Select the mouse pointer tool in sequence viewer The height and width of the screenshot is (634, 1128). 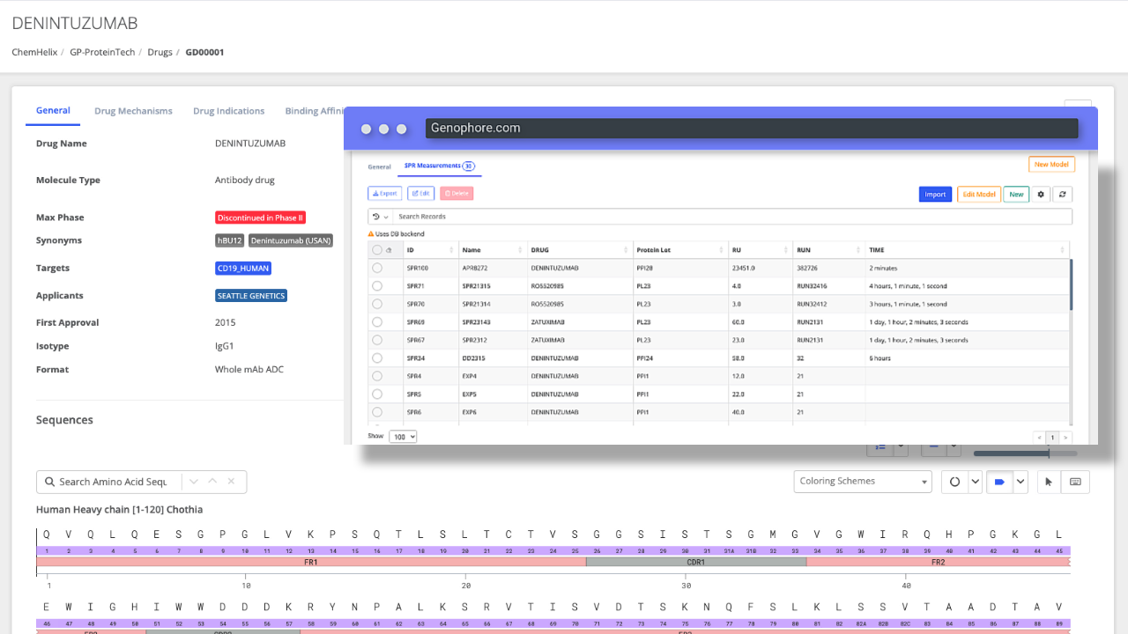click(1048, 482)
